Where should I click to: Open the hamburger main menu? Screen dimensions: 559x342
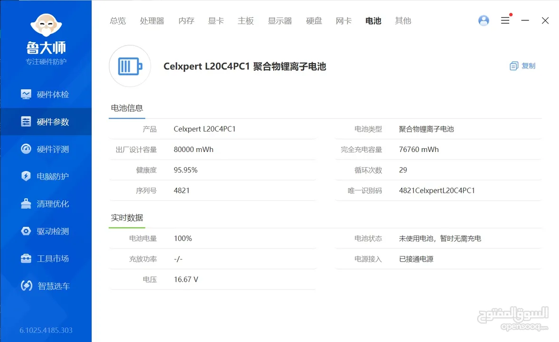point(505,21)
